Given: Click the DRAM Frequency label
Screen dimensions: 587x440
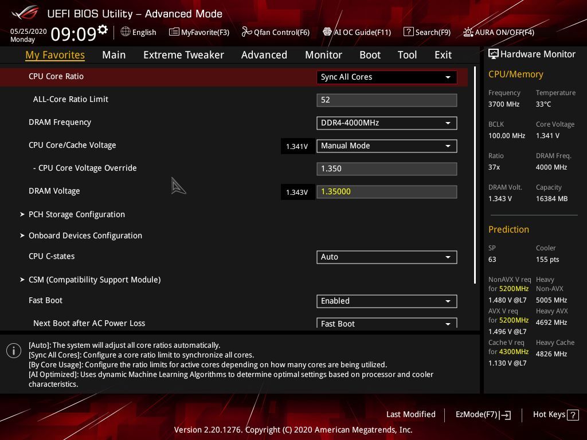Looking at the screenshot, I should (60, 123).
